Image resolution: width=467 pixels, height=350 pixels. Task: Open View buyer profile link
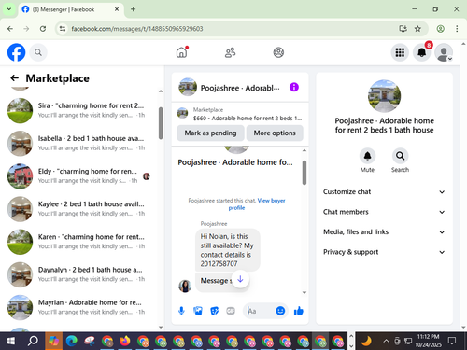tap(257, 204)
